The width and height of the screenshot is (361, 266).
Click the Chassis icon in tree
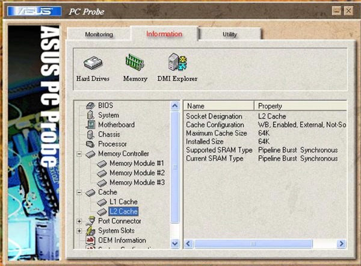[90, 134]
